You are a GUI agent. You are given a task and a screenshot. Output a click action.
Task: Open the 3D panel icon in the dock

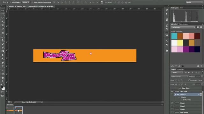pos(167,51)
